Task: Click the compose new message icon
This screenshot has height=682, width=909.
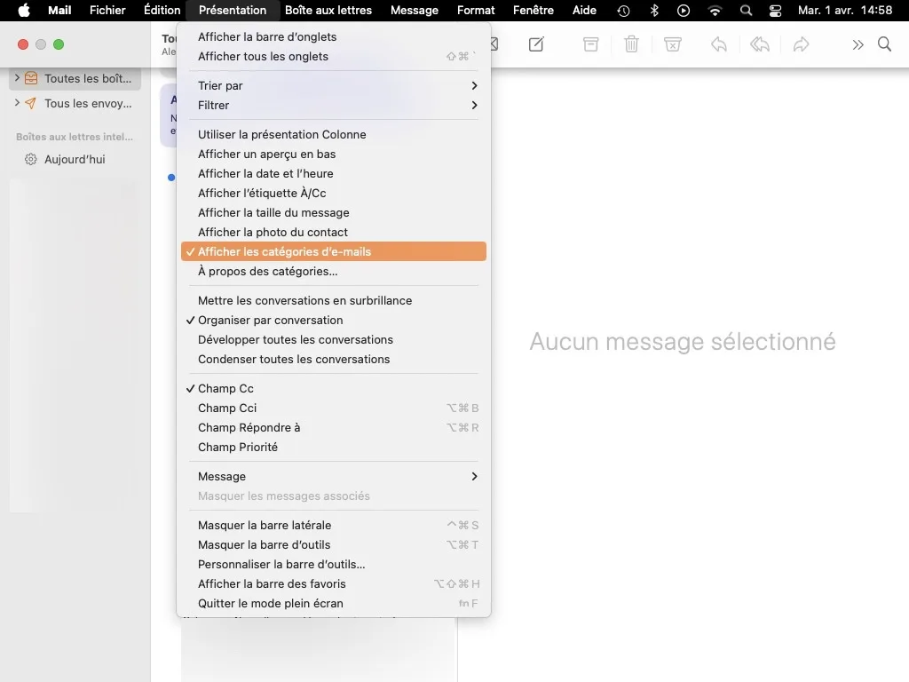Action: (x=536, y=44)
